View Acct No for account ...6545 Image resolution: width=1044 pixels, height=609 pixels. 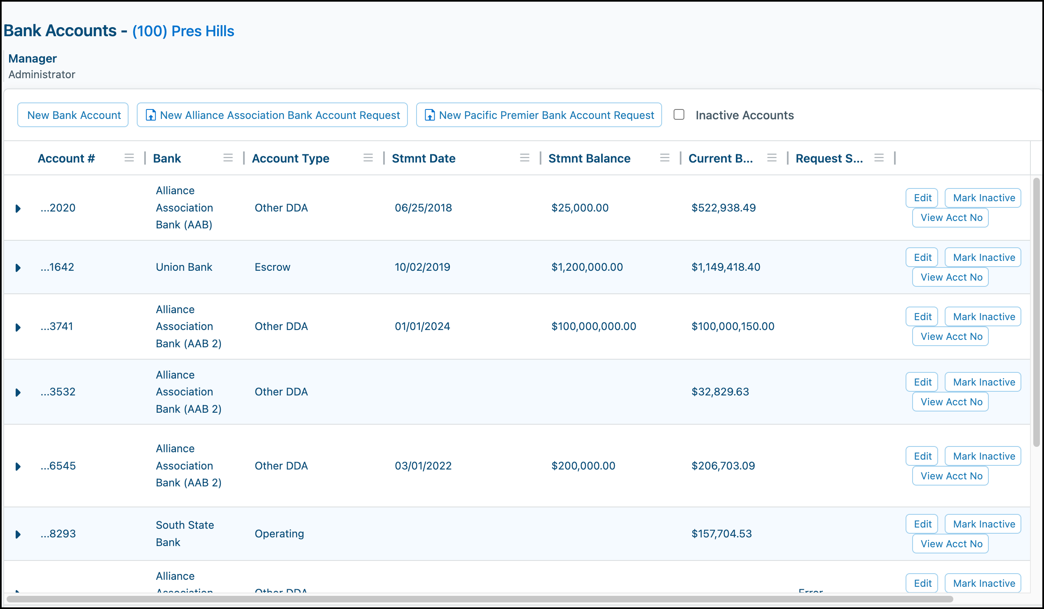950,476
